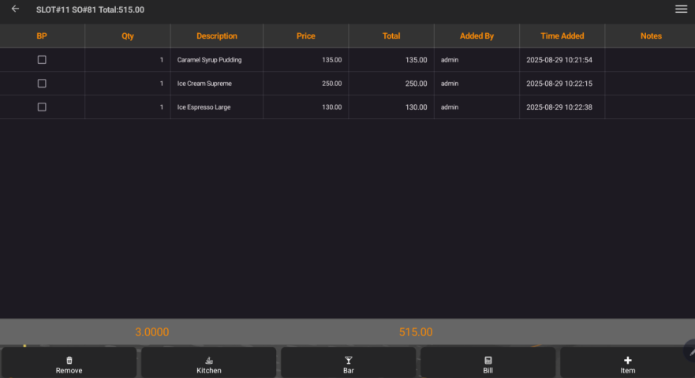Open the Bill for this order

pos(488,363)
